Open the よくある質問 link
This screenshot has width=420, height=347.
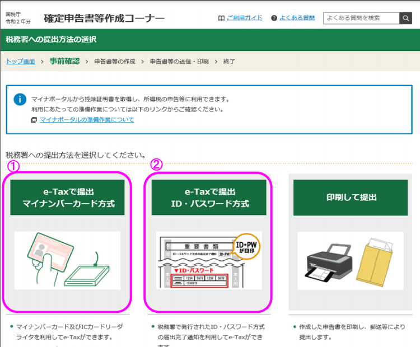tap(297, 18)
